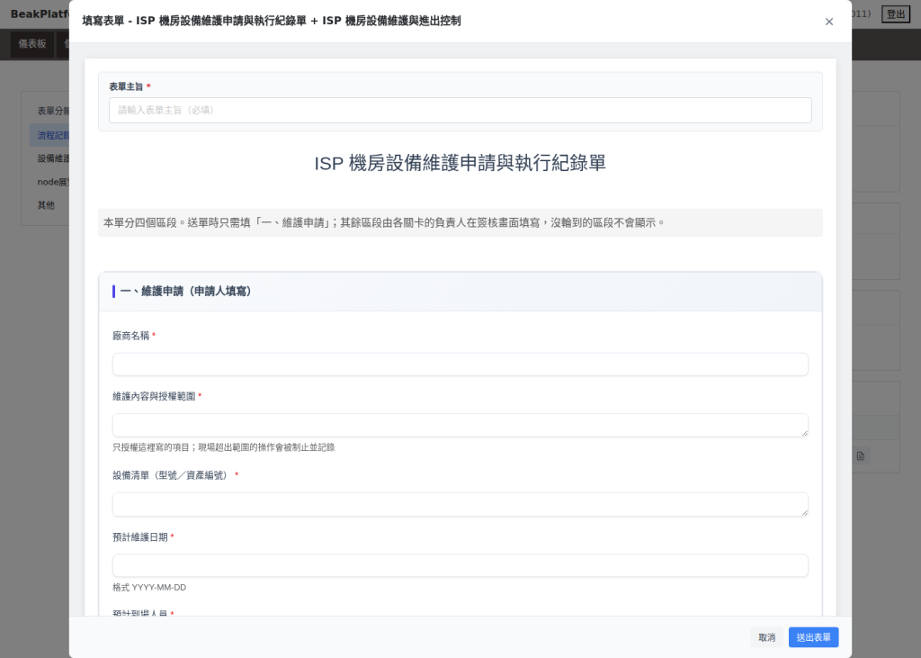Cancel the form with 取消 button
The width and height of the screenshot is (921, 658).
coord(766,637)
